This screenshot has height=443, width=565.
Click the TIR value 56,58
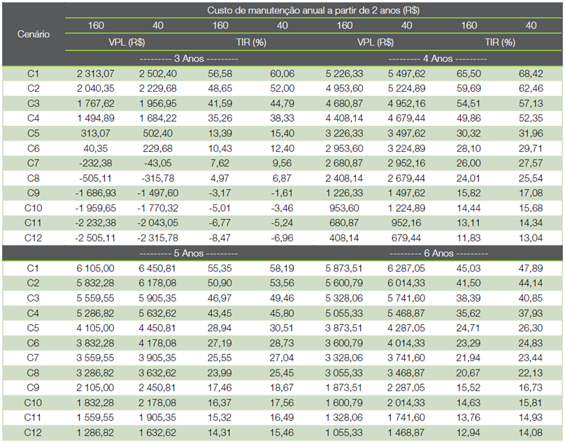[x=220, y=73]
